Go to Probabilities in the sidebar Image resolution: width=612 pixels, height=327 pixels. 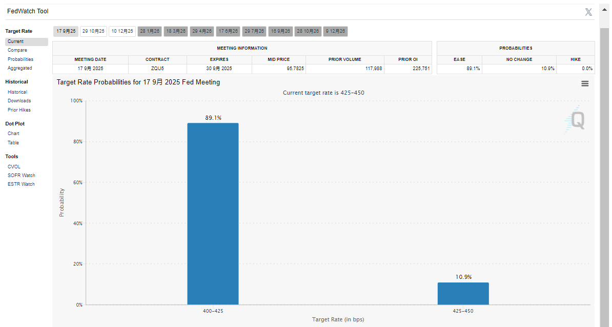coord(21,59)
